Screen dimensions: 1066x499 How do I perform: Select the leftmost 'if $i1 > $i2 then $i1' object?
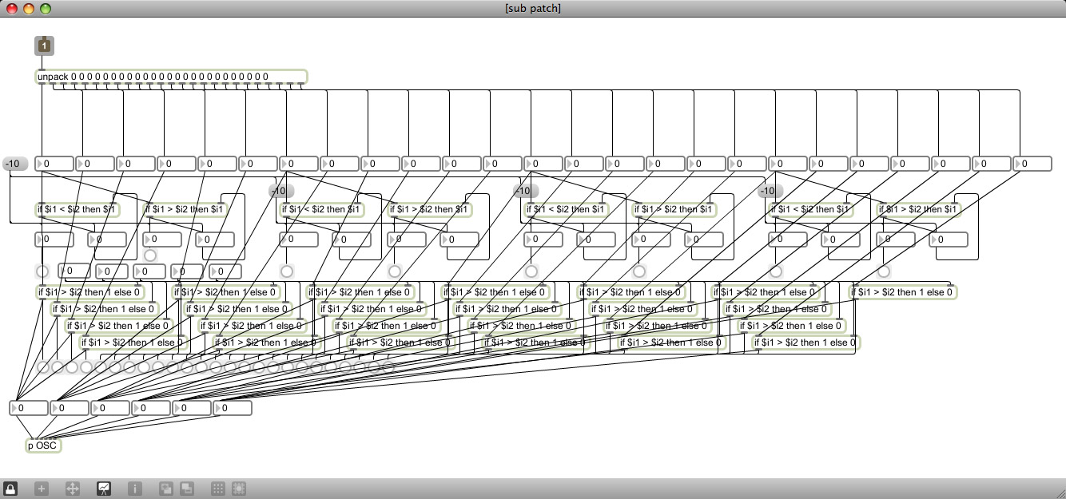coord(185,209)
